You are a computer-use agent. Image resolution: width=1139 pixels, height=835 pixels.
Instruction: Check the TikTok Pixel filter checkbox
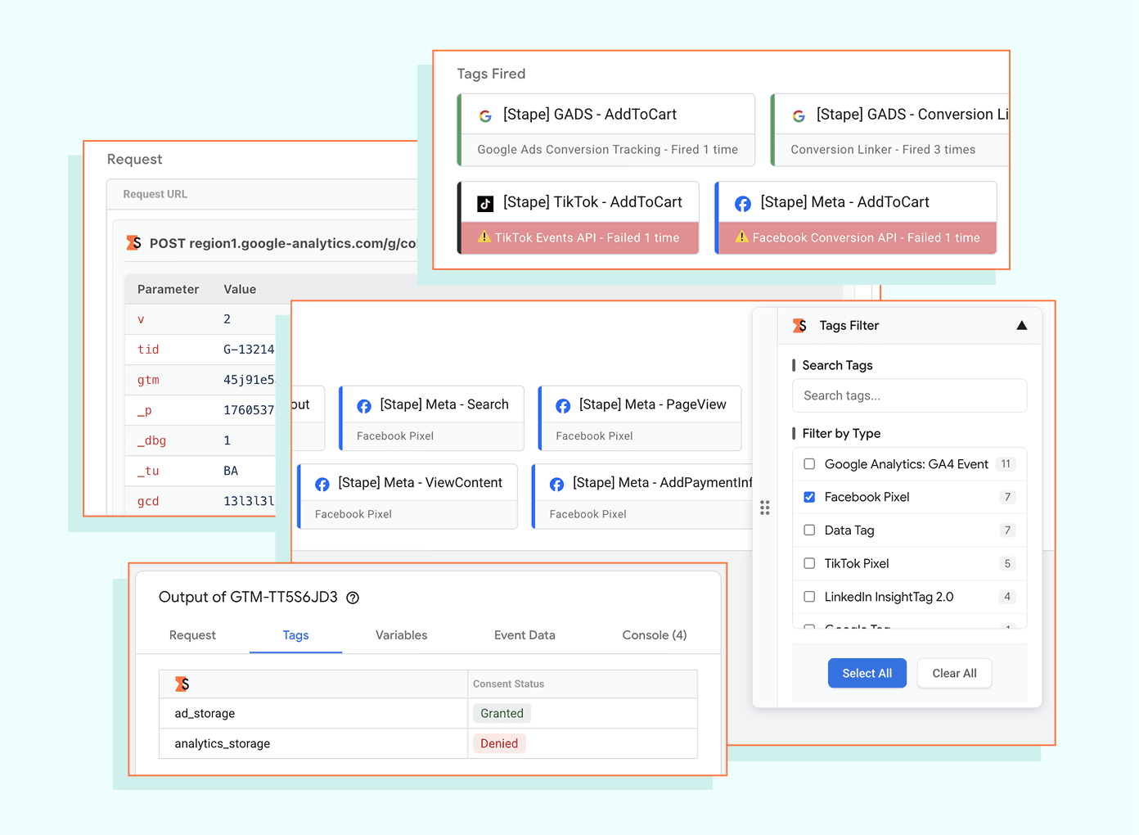click(x=809, y=563)
